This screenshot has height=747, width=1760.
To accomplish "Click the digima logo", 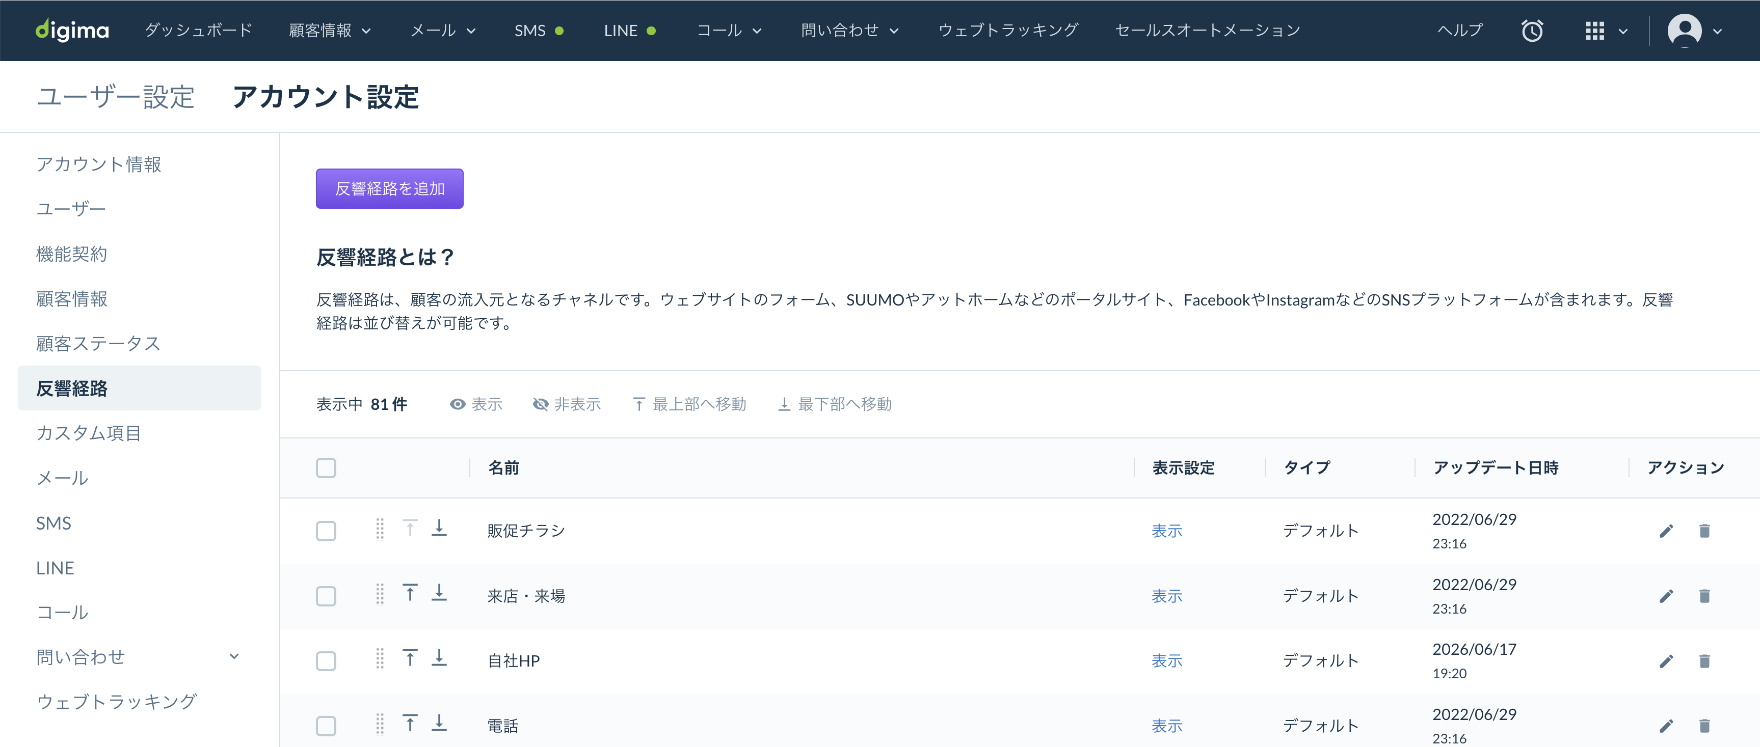I will (x=72, y=30).
